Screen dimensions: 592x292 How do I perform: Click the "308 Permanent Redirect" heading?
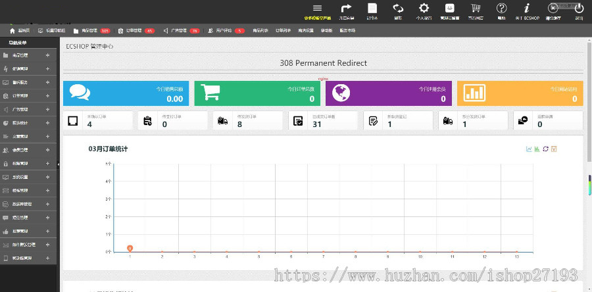click(x=323, y=63)
